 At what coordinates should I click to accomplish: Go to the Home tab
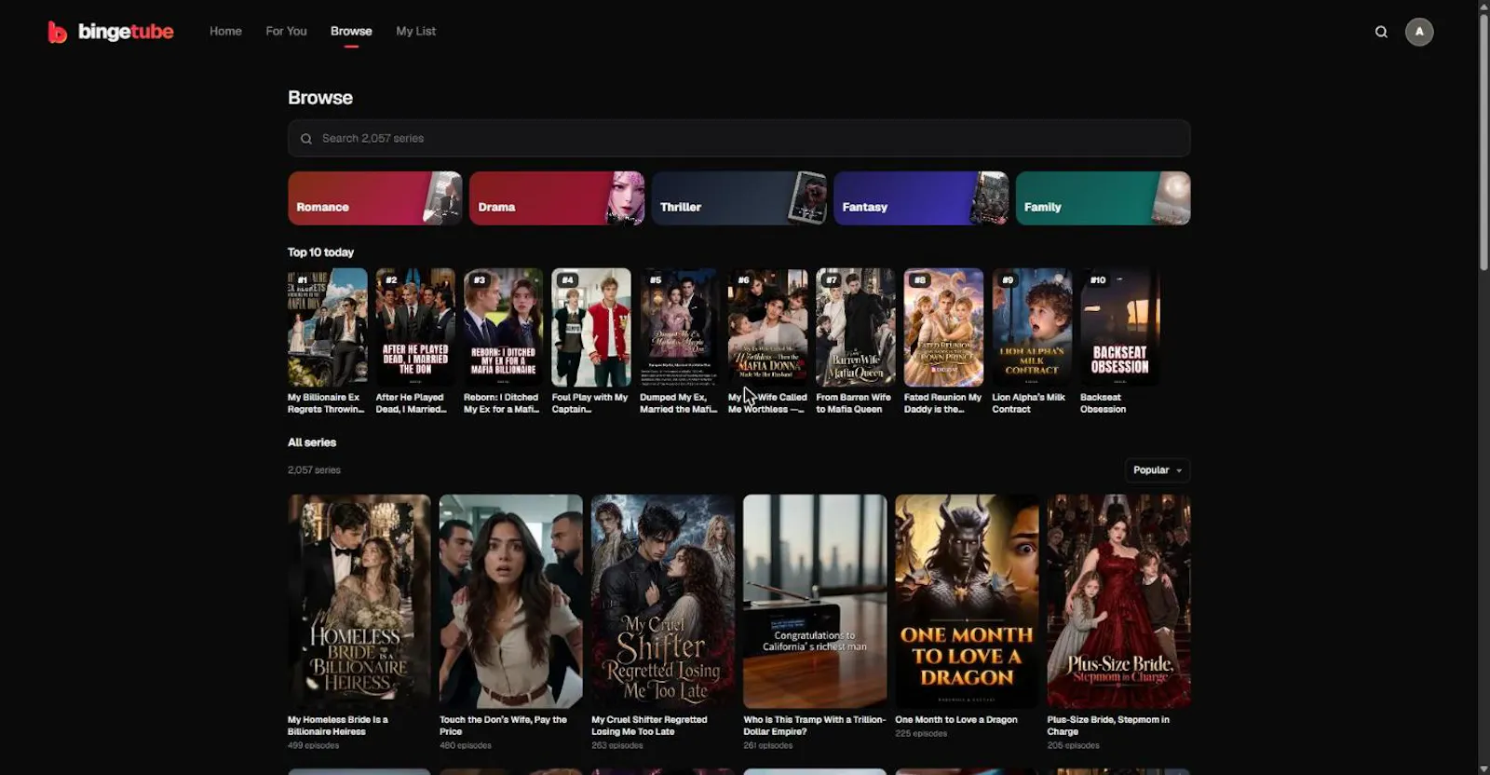pyautogui.click(x=225, y=31)
